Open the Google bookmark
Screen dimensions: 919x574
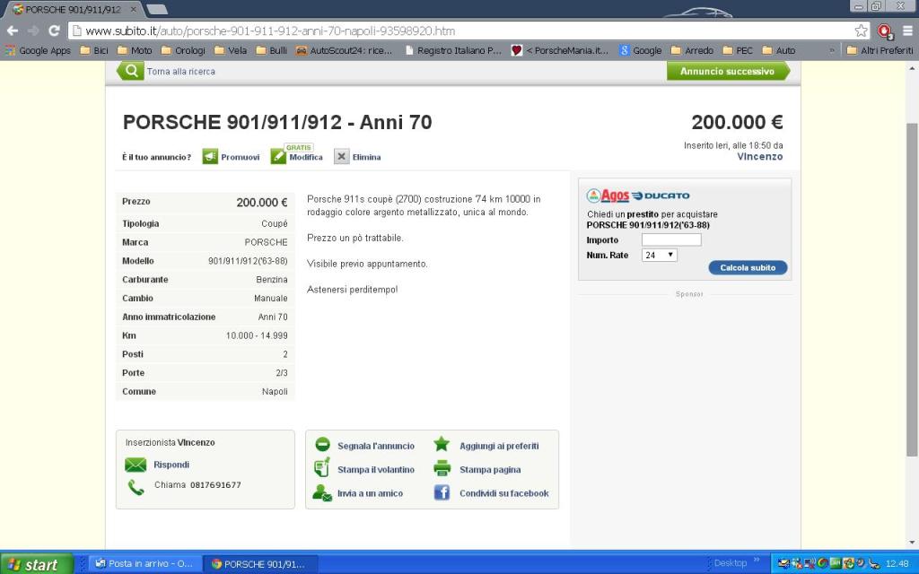point(641,50)
